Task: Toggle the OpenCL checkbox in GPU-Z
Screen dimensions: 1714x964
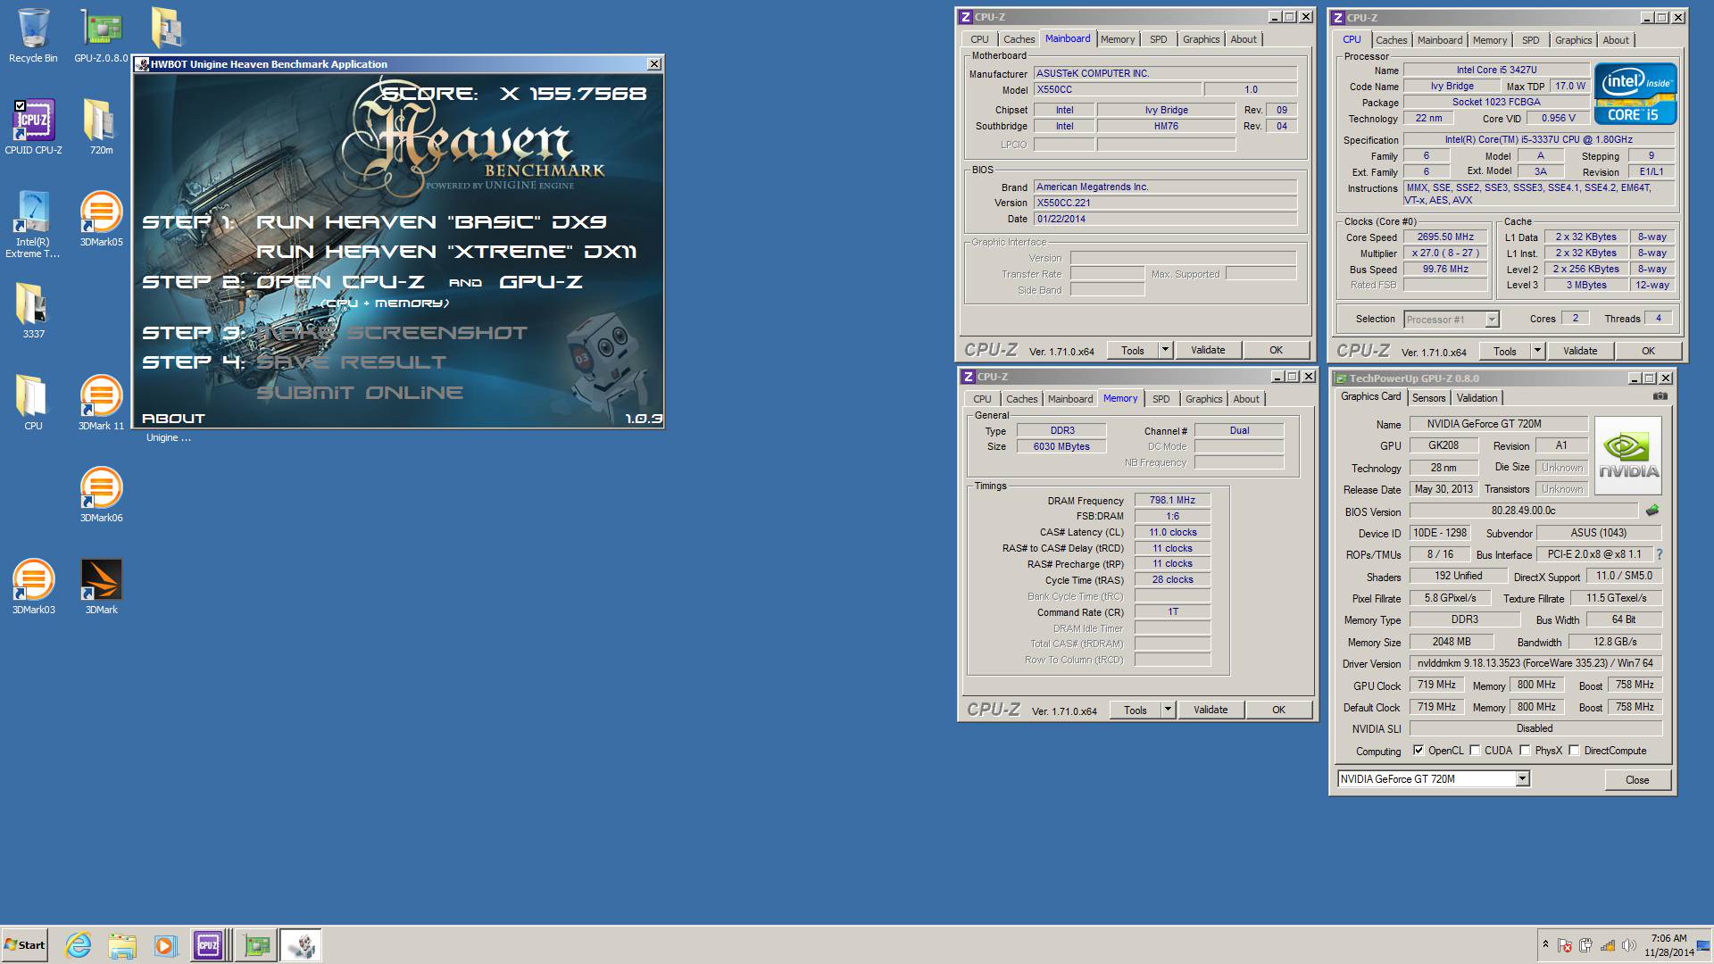Action: [1419, 750]
